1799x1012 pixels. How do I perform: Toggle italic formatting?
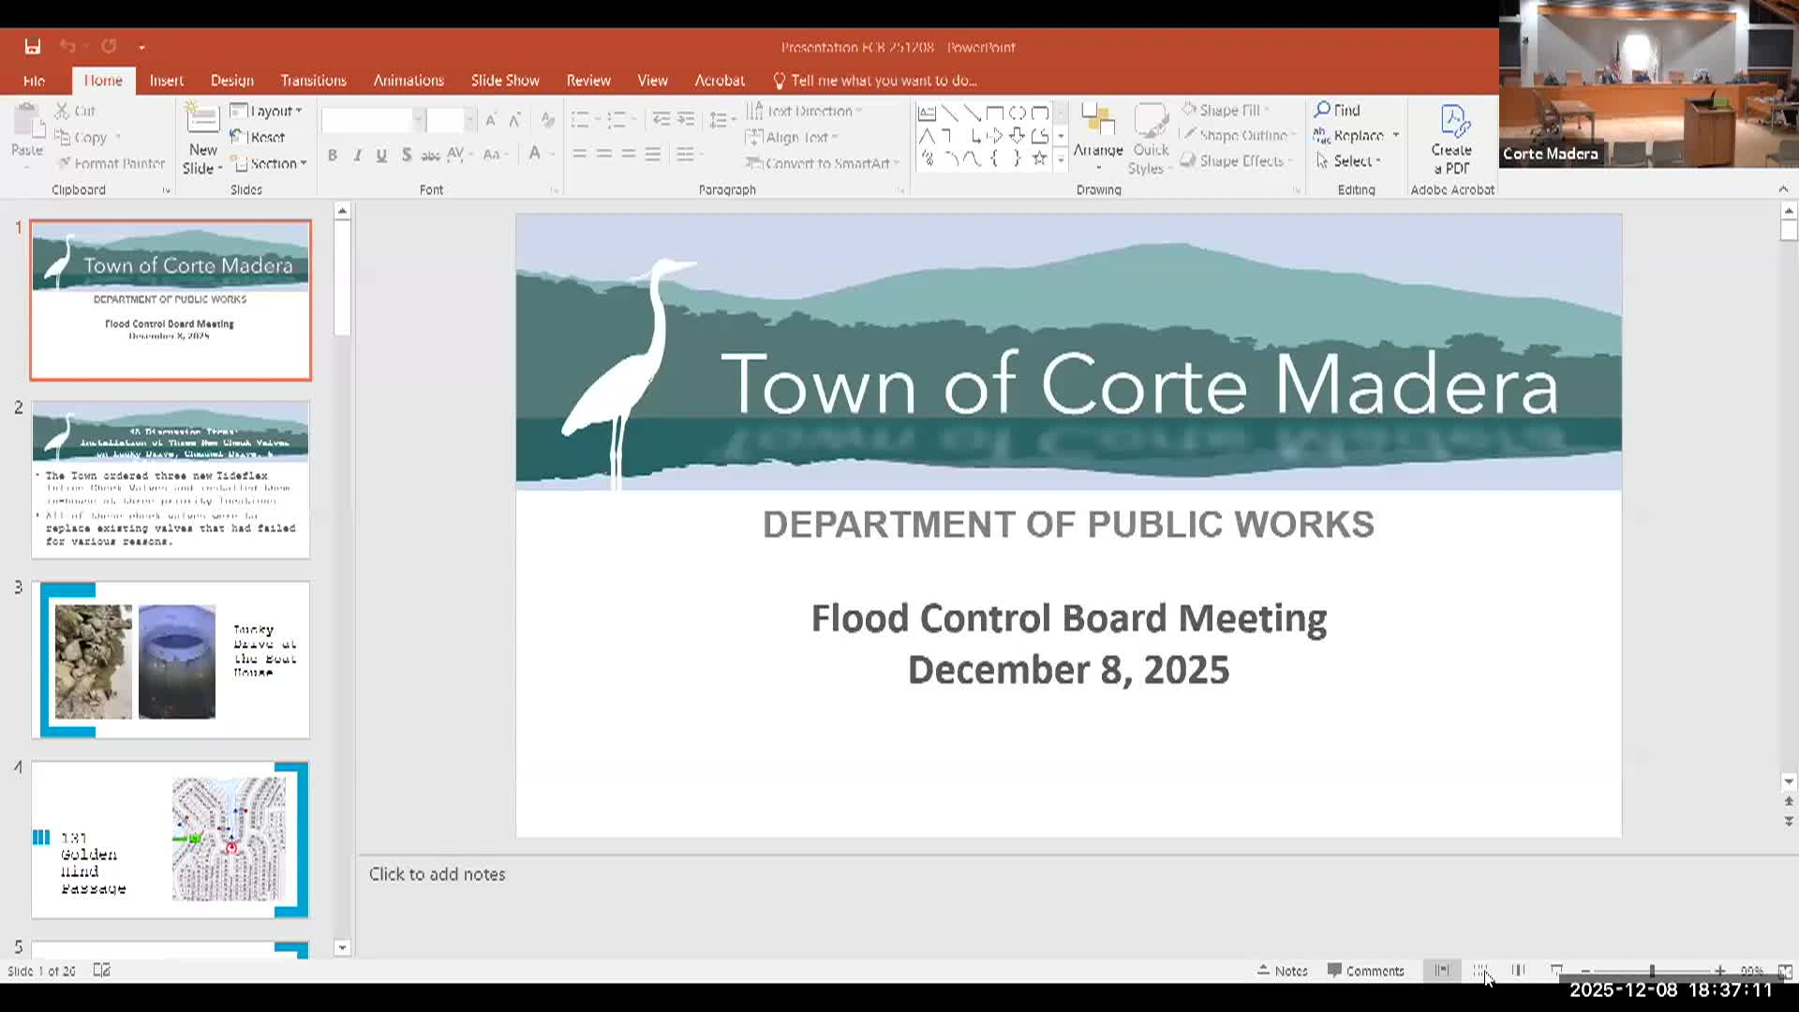356,156
